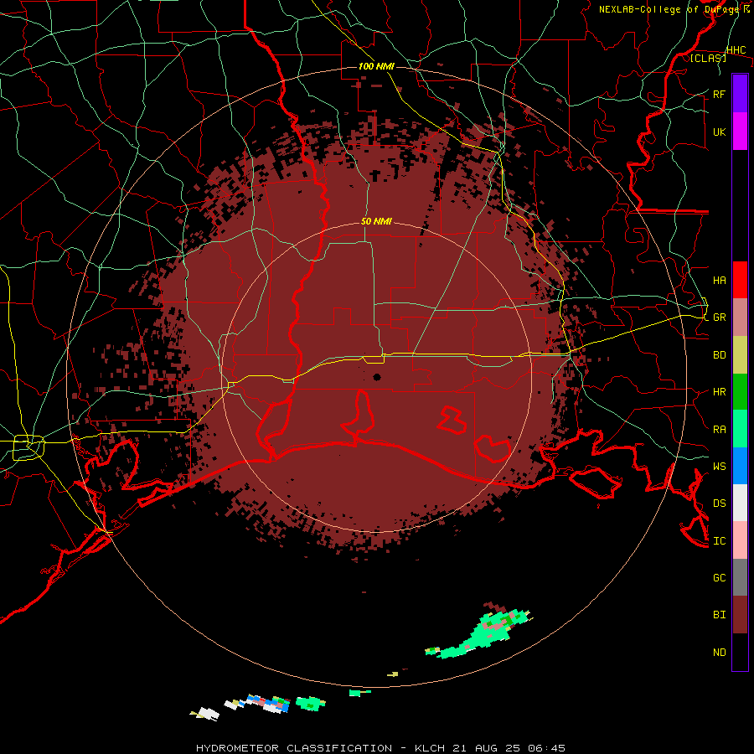This screenshot has width=754, height=754.
Task: Click the 06:45 timestamp
Action: point(546,748)
